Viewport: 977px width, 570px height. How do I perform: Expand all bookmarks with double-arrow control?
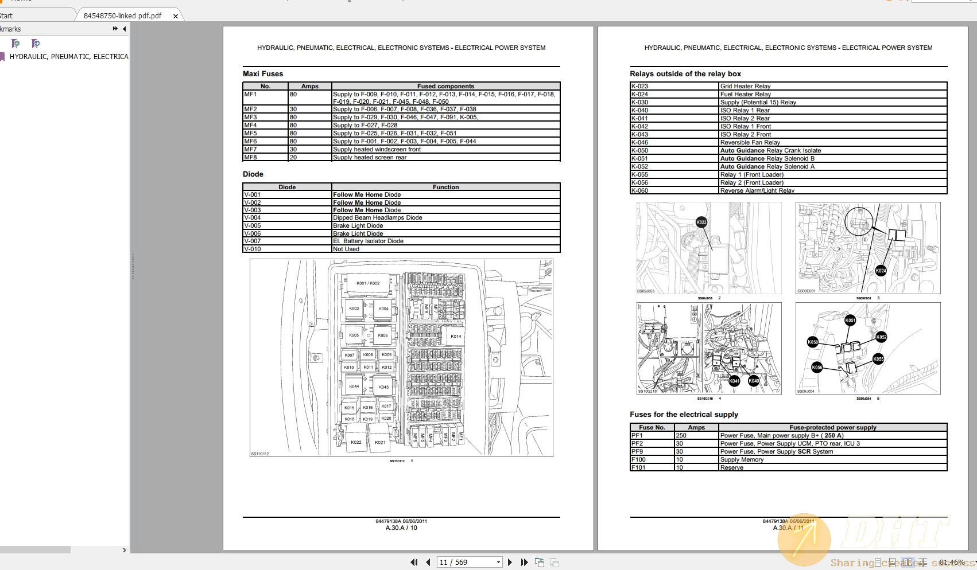115,29
